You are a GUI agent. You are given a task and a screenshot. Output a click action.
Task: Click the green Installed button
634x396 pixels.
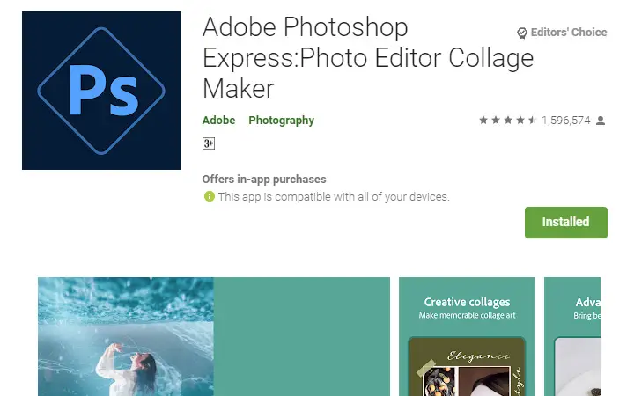[565, 223]
